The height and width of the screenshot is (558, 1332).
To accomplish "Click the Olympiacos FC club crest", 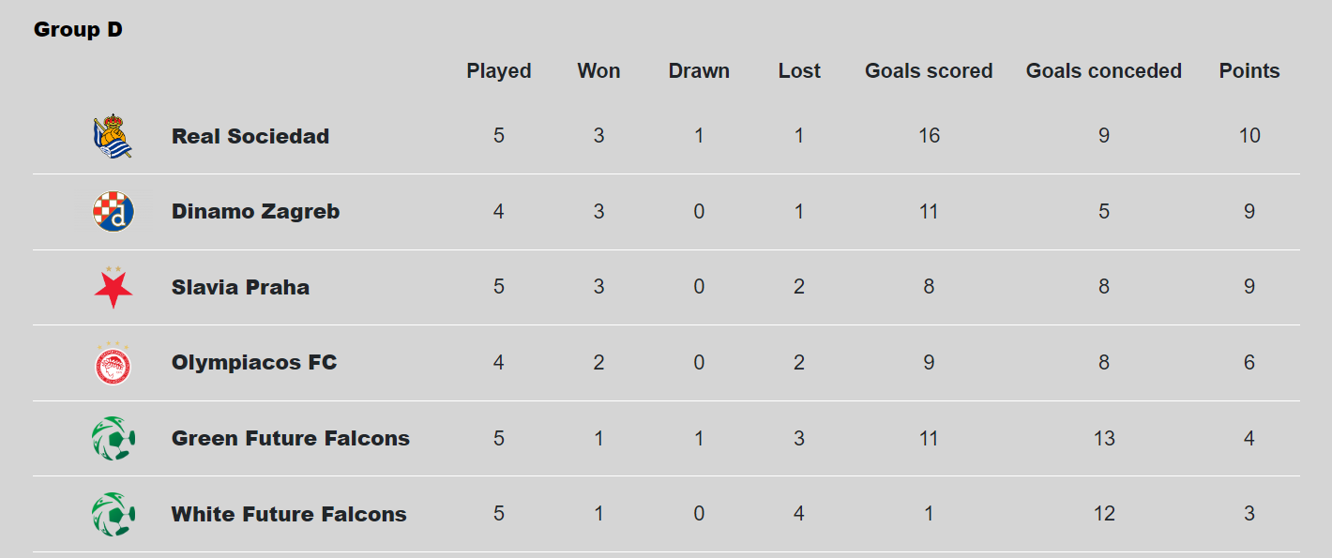I will click(x=114, y=363).
